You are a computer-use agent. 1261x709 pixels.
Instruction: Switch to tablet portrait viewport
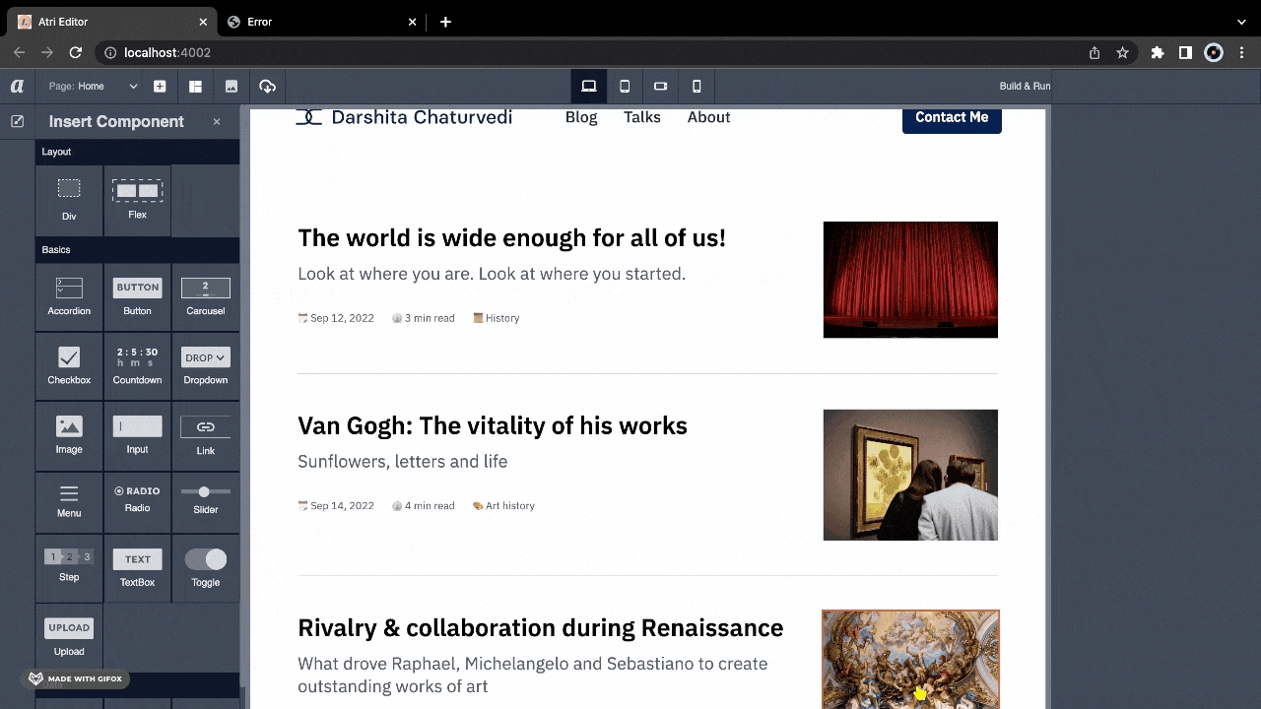625,87
